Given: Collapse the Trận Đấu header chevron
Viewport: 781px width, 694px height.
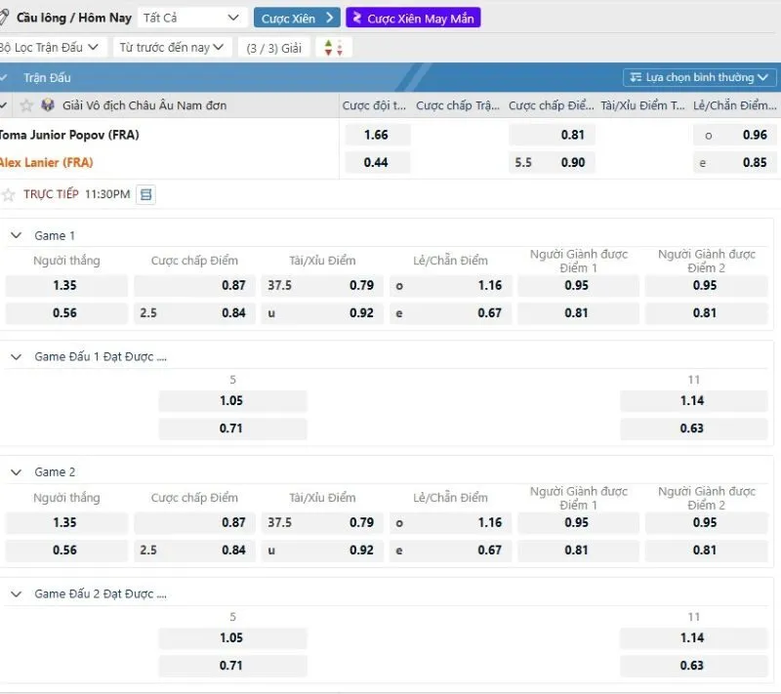Looking at the screenshot, I should (x=5, y=78).
